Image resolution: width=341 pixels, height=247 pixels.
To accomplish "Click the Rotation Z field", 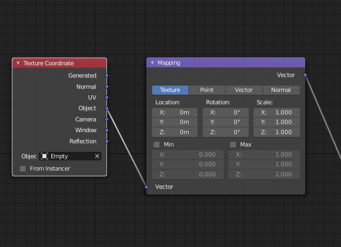I will (226, 132).
